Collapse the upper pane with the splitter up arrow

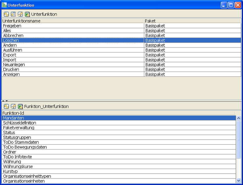(x=3, y=101)
